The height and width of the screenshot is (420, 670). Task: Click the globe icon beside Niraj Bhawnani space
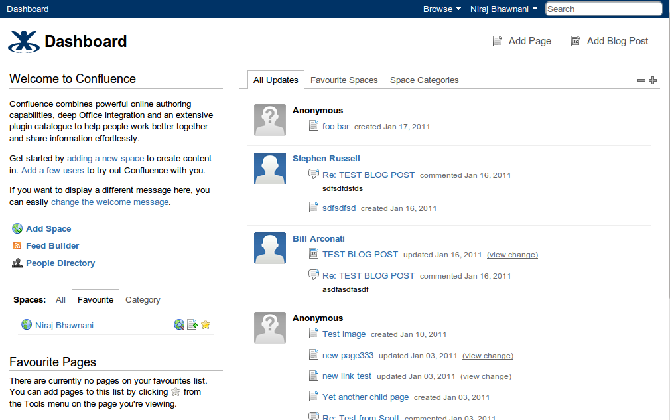click(27, 324)
